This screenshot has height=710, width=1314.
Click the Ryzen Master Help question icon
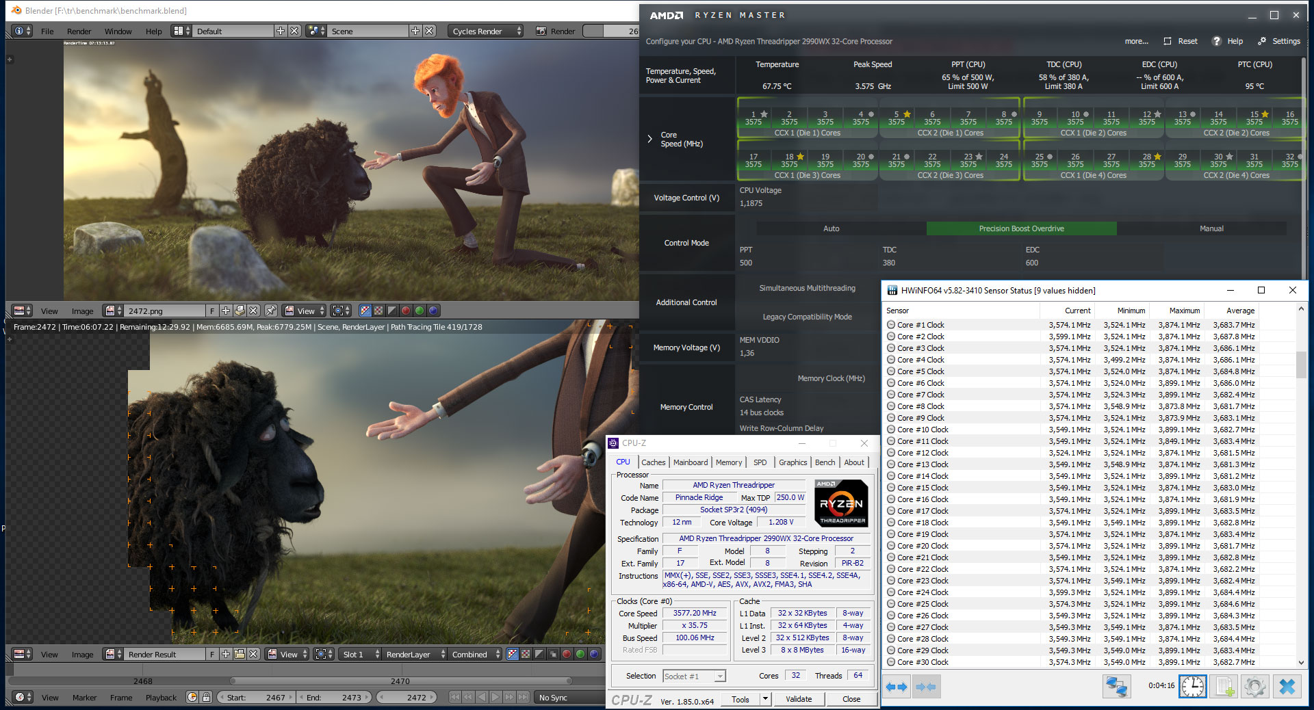[x=1216, y=41]
